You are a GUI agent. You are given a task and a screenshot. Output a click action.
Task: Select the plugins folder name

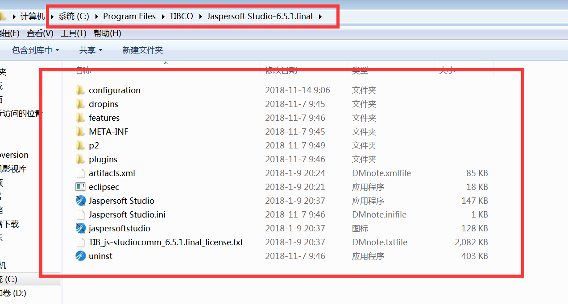(103, 159)
